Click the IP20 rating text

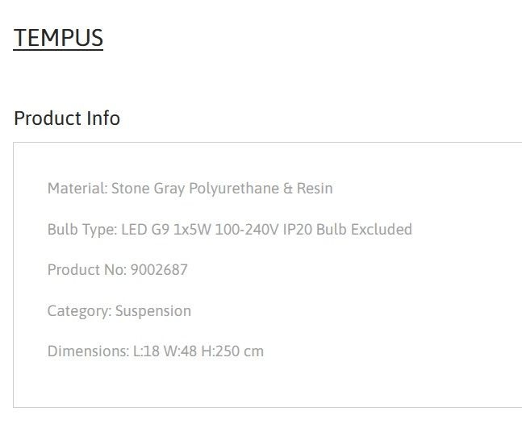pos(298,230)
